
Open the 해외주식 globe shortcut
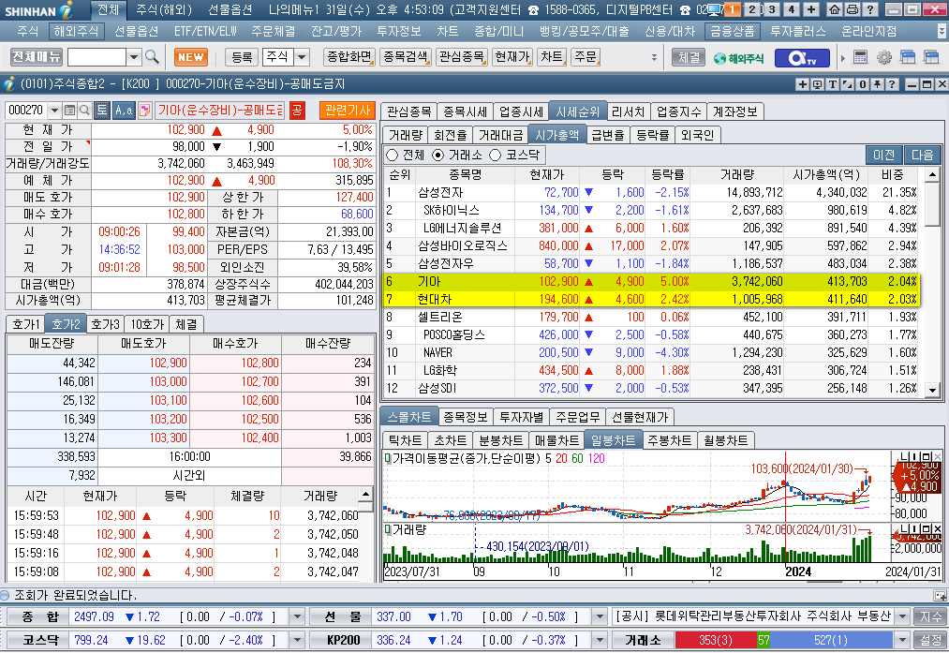coord(738,58)
